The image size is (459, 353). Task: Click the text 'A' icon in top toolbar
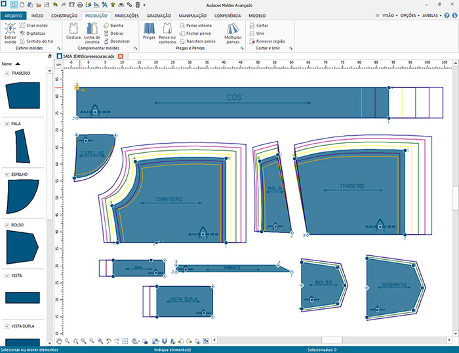pyautogui.click(x=104, y=5)
